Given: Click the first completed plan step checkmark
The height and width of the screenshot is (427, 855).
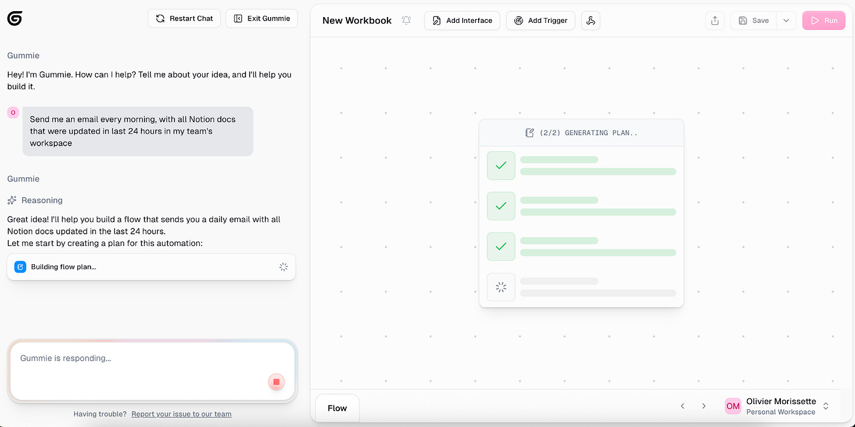Looking at the screenshot, I should tap(501, 166).
